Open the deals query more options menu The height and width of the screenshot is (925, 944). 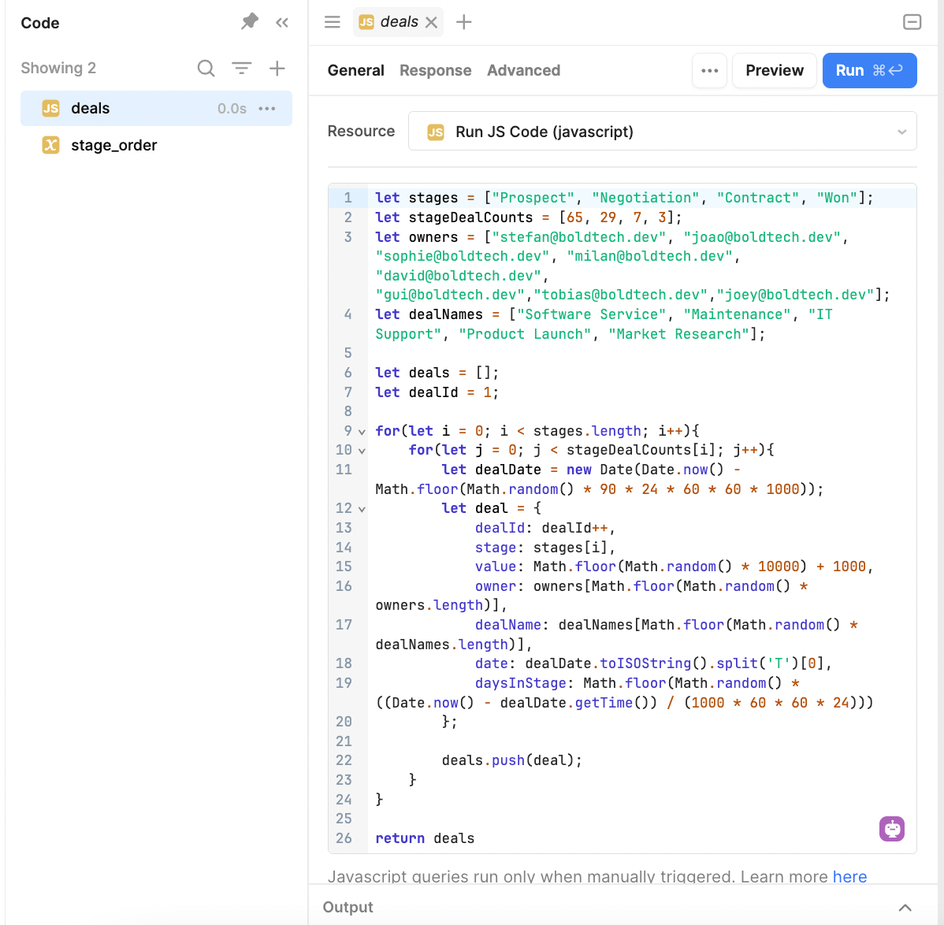[x=266, y=108]
